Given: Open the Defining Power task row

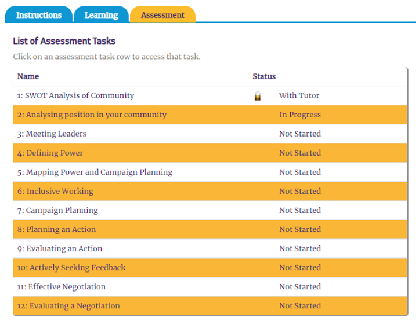Looking at the screenshot, I should click(x=50, y=153).
